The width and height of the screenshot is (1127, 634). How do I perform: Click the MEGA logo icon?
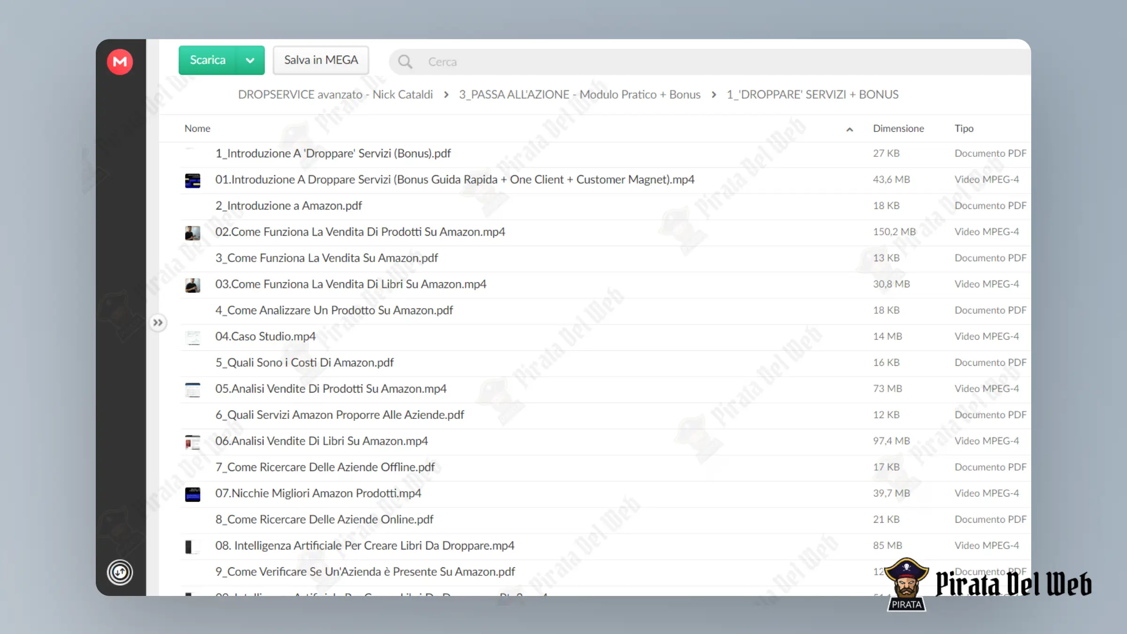pyautogui.click(x=120, y=62)
